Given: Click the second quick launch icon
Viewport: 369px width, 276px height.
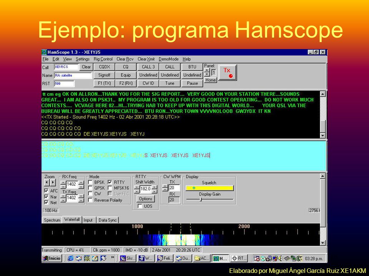Looking at the screenshot, I should coord(78,258).
